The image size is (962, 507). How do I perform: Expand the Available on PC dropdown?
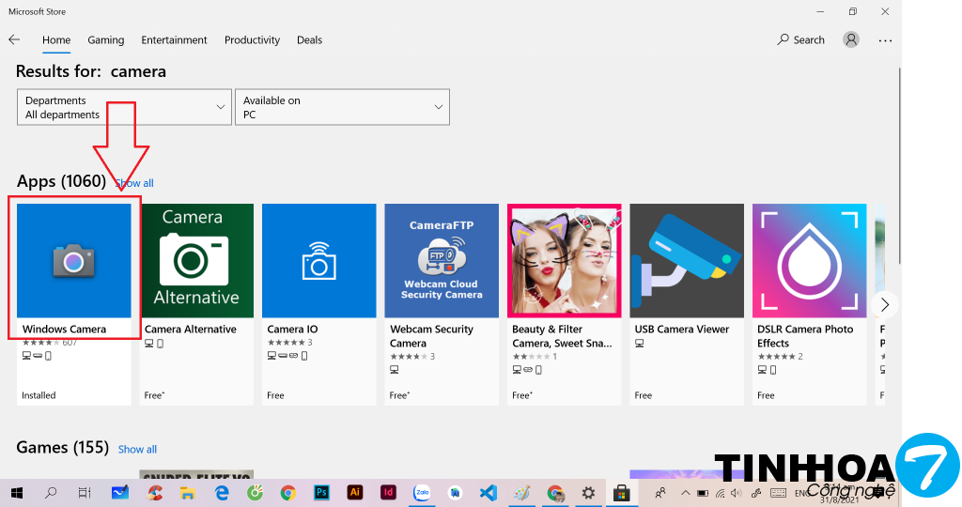(x=342, y=107)
